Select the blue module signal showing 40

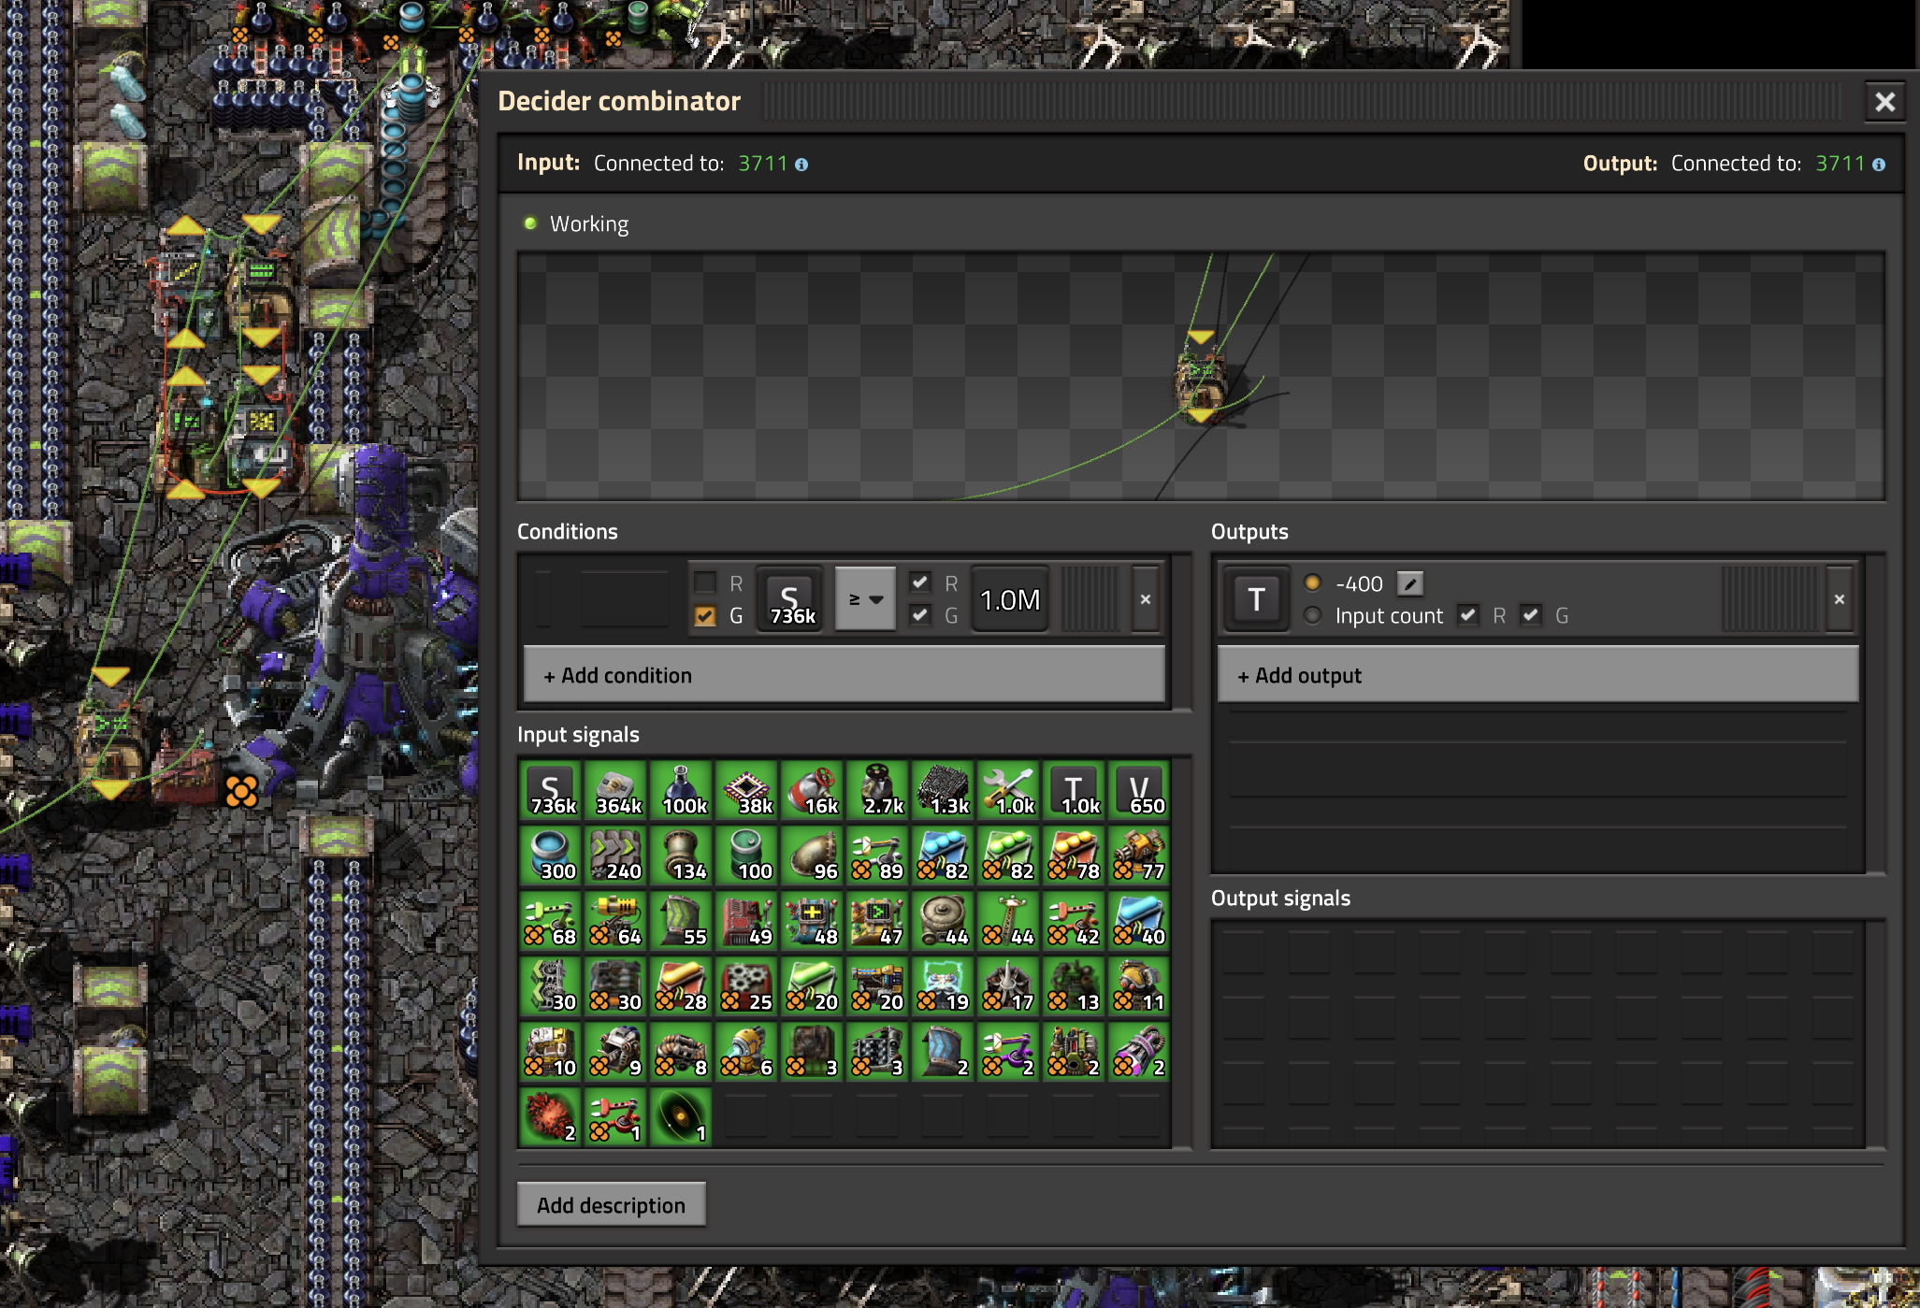(1140, 921)
